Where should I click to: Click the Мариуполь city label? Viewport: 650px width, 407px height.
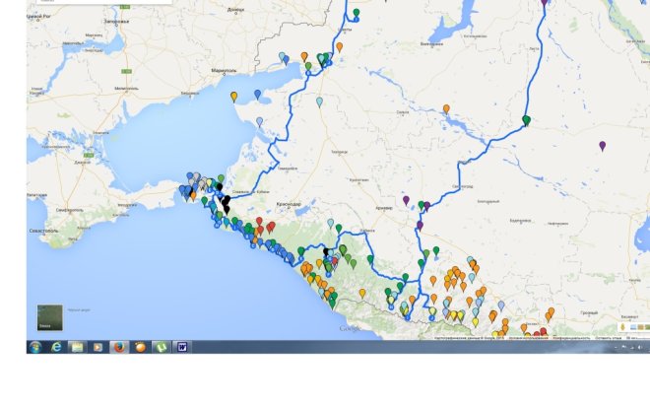coord(224,71)
